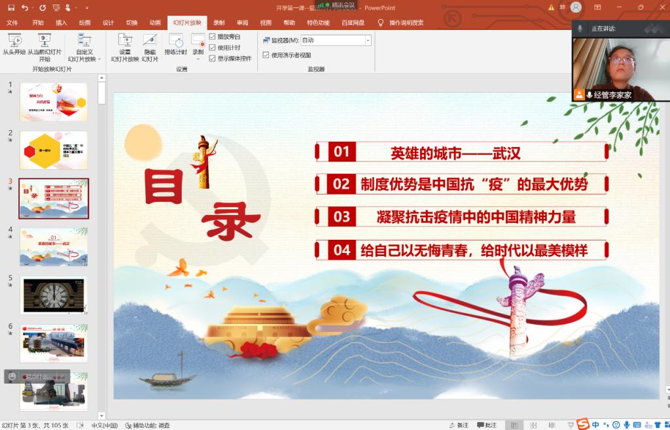Click the Undo arrow in title bar

click(x=25, y=8)
